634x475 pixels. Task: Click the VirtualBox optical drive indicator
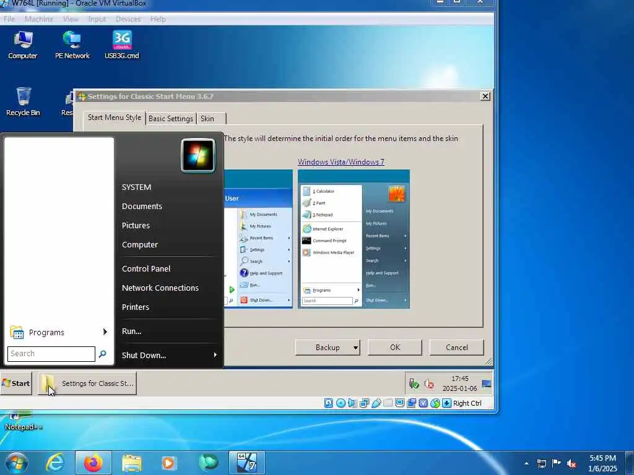(x=341, y=403)
